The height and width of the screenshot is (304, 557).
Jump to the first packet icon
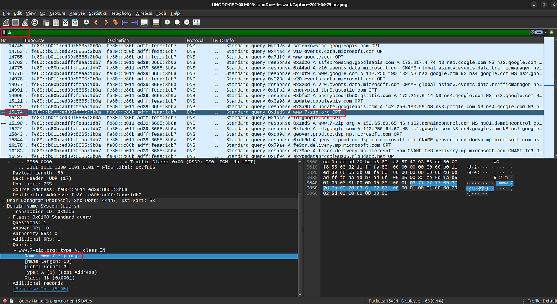click(125, 23)
